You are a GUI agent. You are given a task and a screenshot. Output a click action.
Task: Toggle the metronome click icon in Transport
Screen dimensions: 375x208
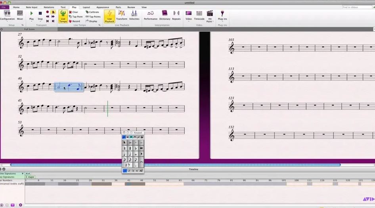click(x=53, y=12)
